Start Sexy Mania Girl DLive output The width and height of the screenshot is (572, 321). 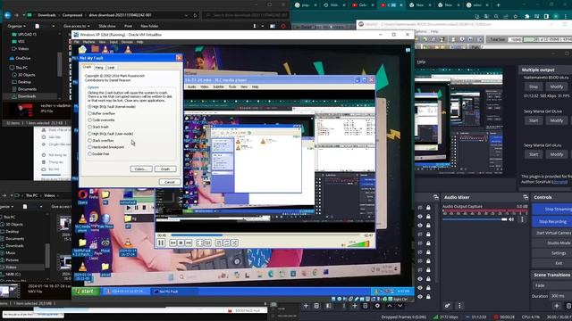tap(534, 120)
